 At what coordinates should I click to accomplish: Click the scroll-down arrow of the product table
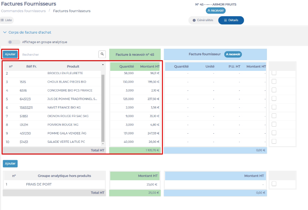(x=103, y=144)
